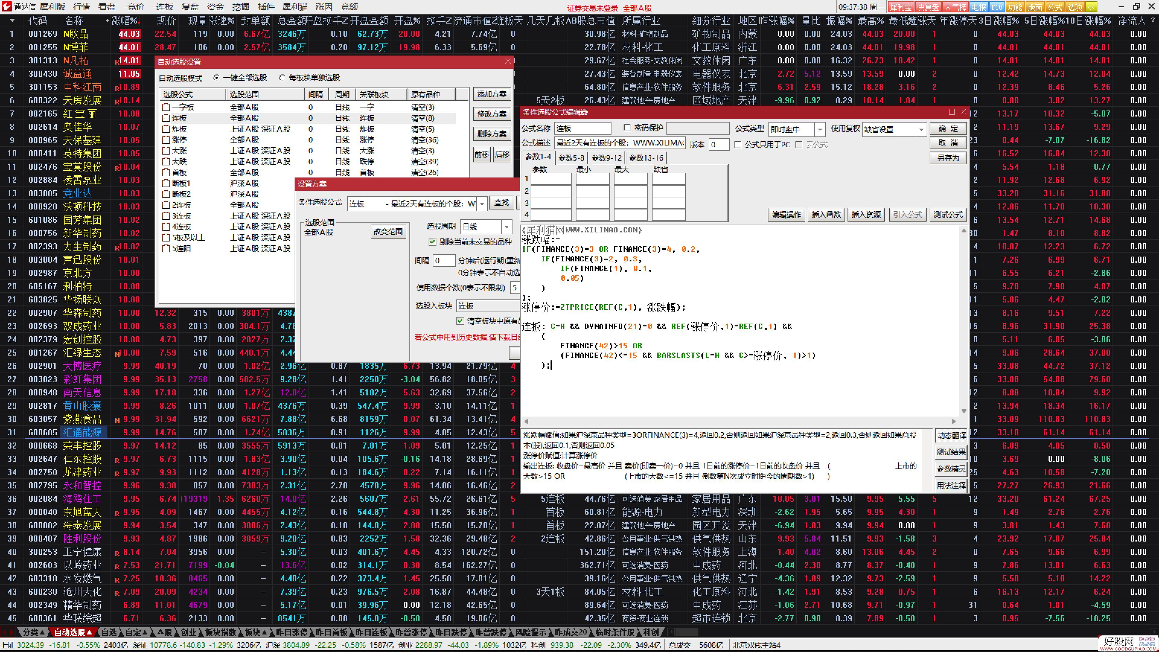Open the orange 选项 toolbar button

click(1074, 7)
